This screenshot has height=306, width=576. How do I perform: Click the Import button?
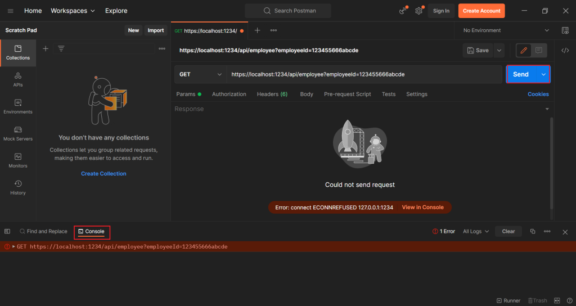point(156,30)
